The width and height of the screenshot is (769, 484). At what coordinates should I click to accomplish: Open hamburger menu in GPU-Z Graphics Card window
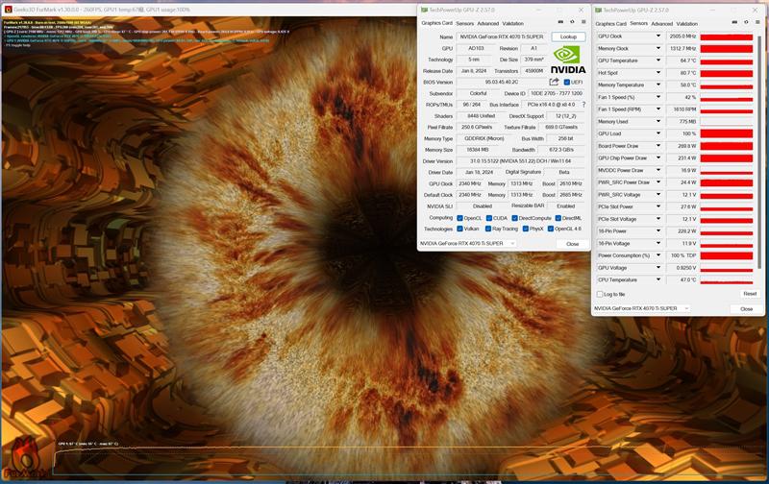tap(583, 22)
